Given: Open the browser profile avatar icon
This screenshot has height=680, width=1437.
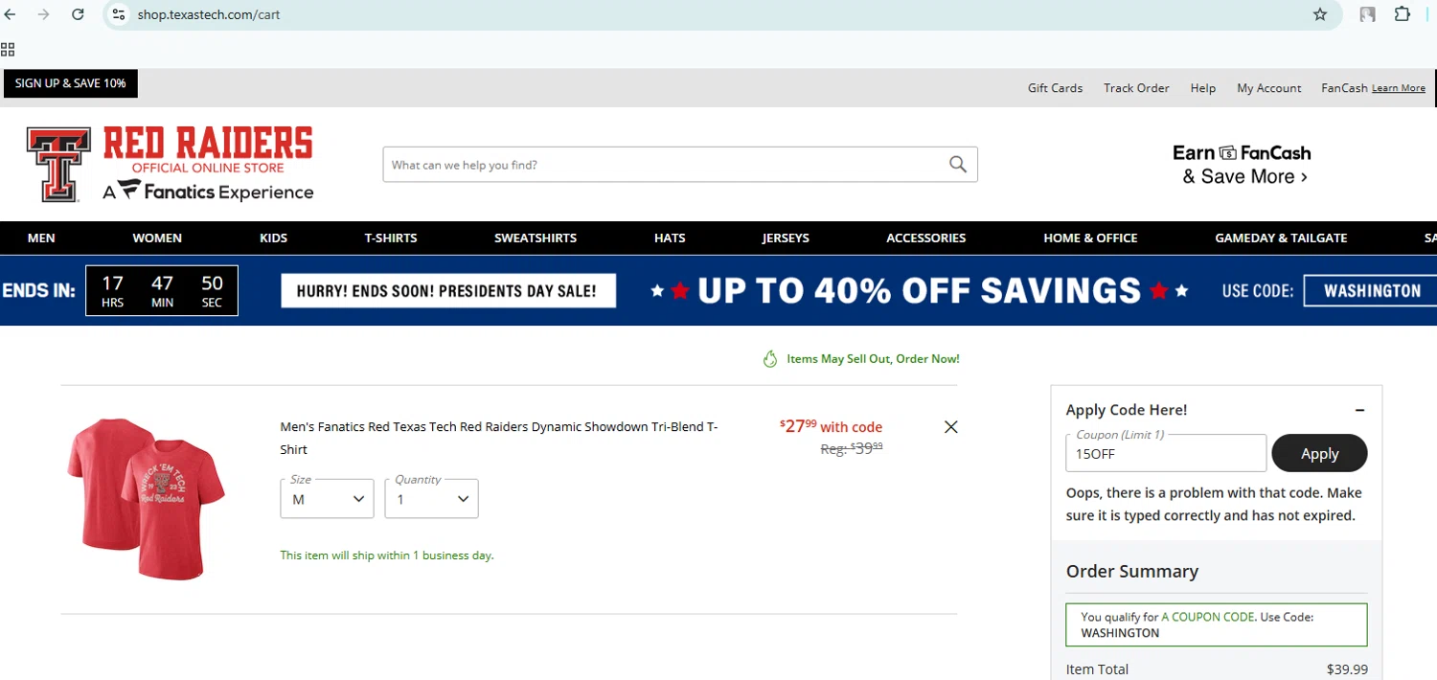Looking at the screenshot, I should tap(1368, 14).
